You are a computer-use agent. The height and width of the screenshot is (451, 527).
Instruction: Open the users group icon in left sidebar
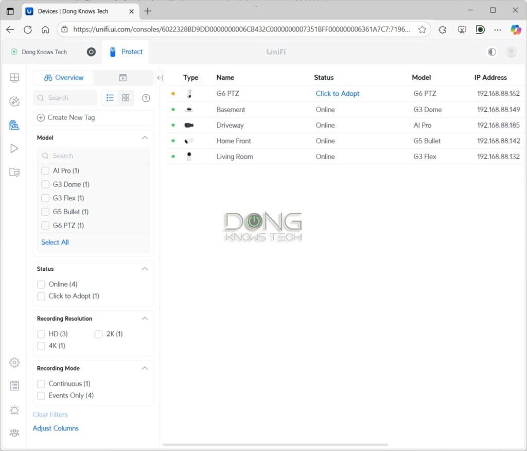14,433
